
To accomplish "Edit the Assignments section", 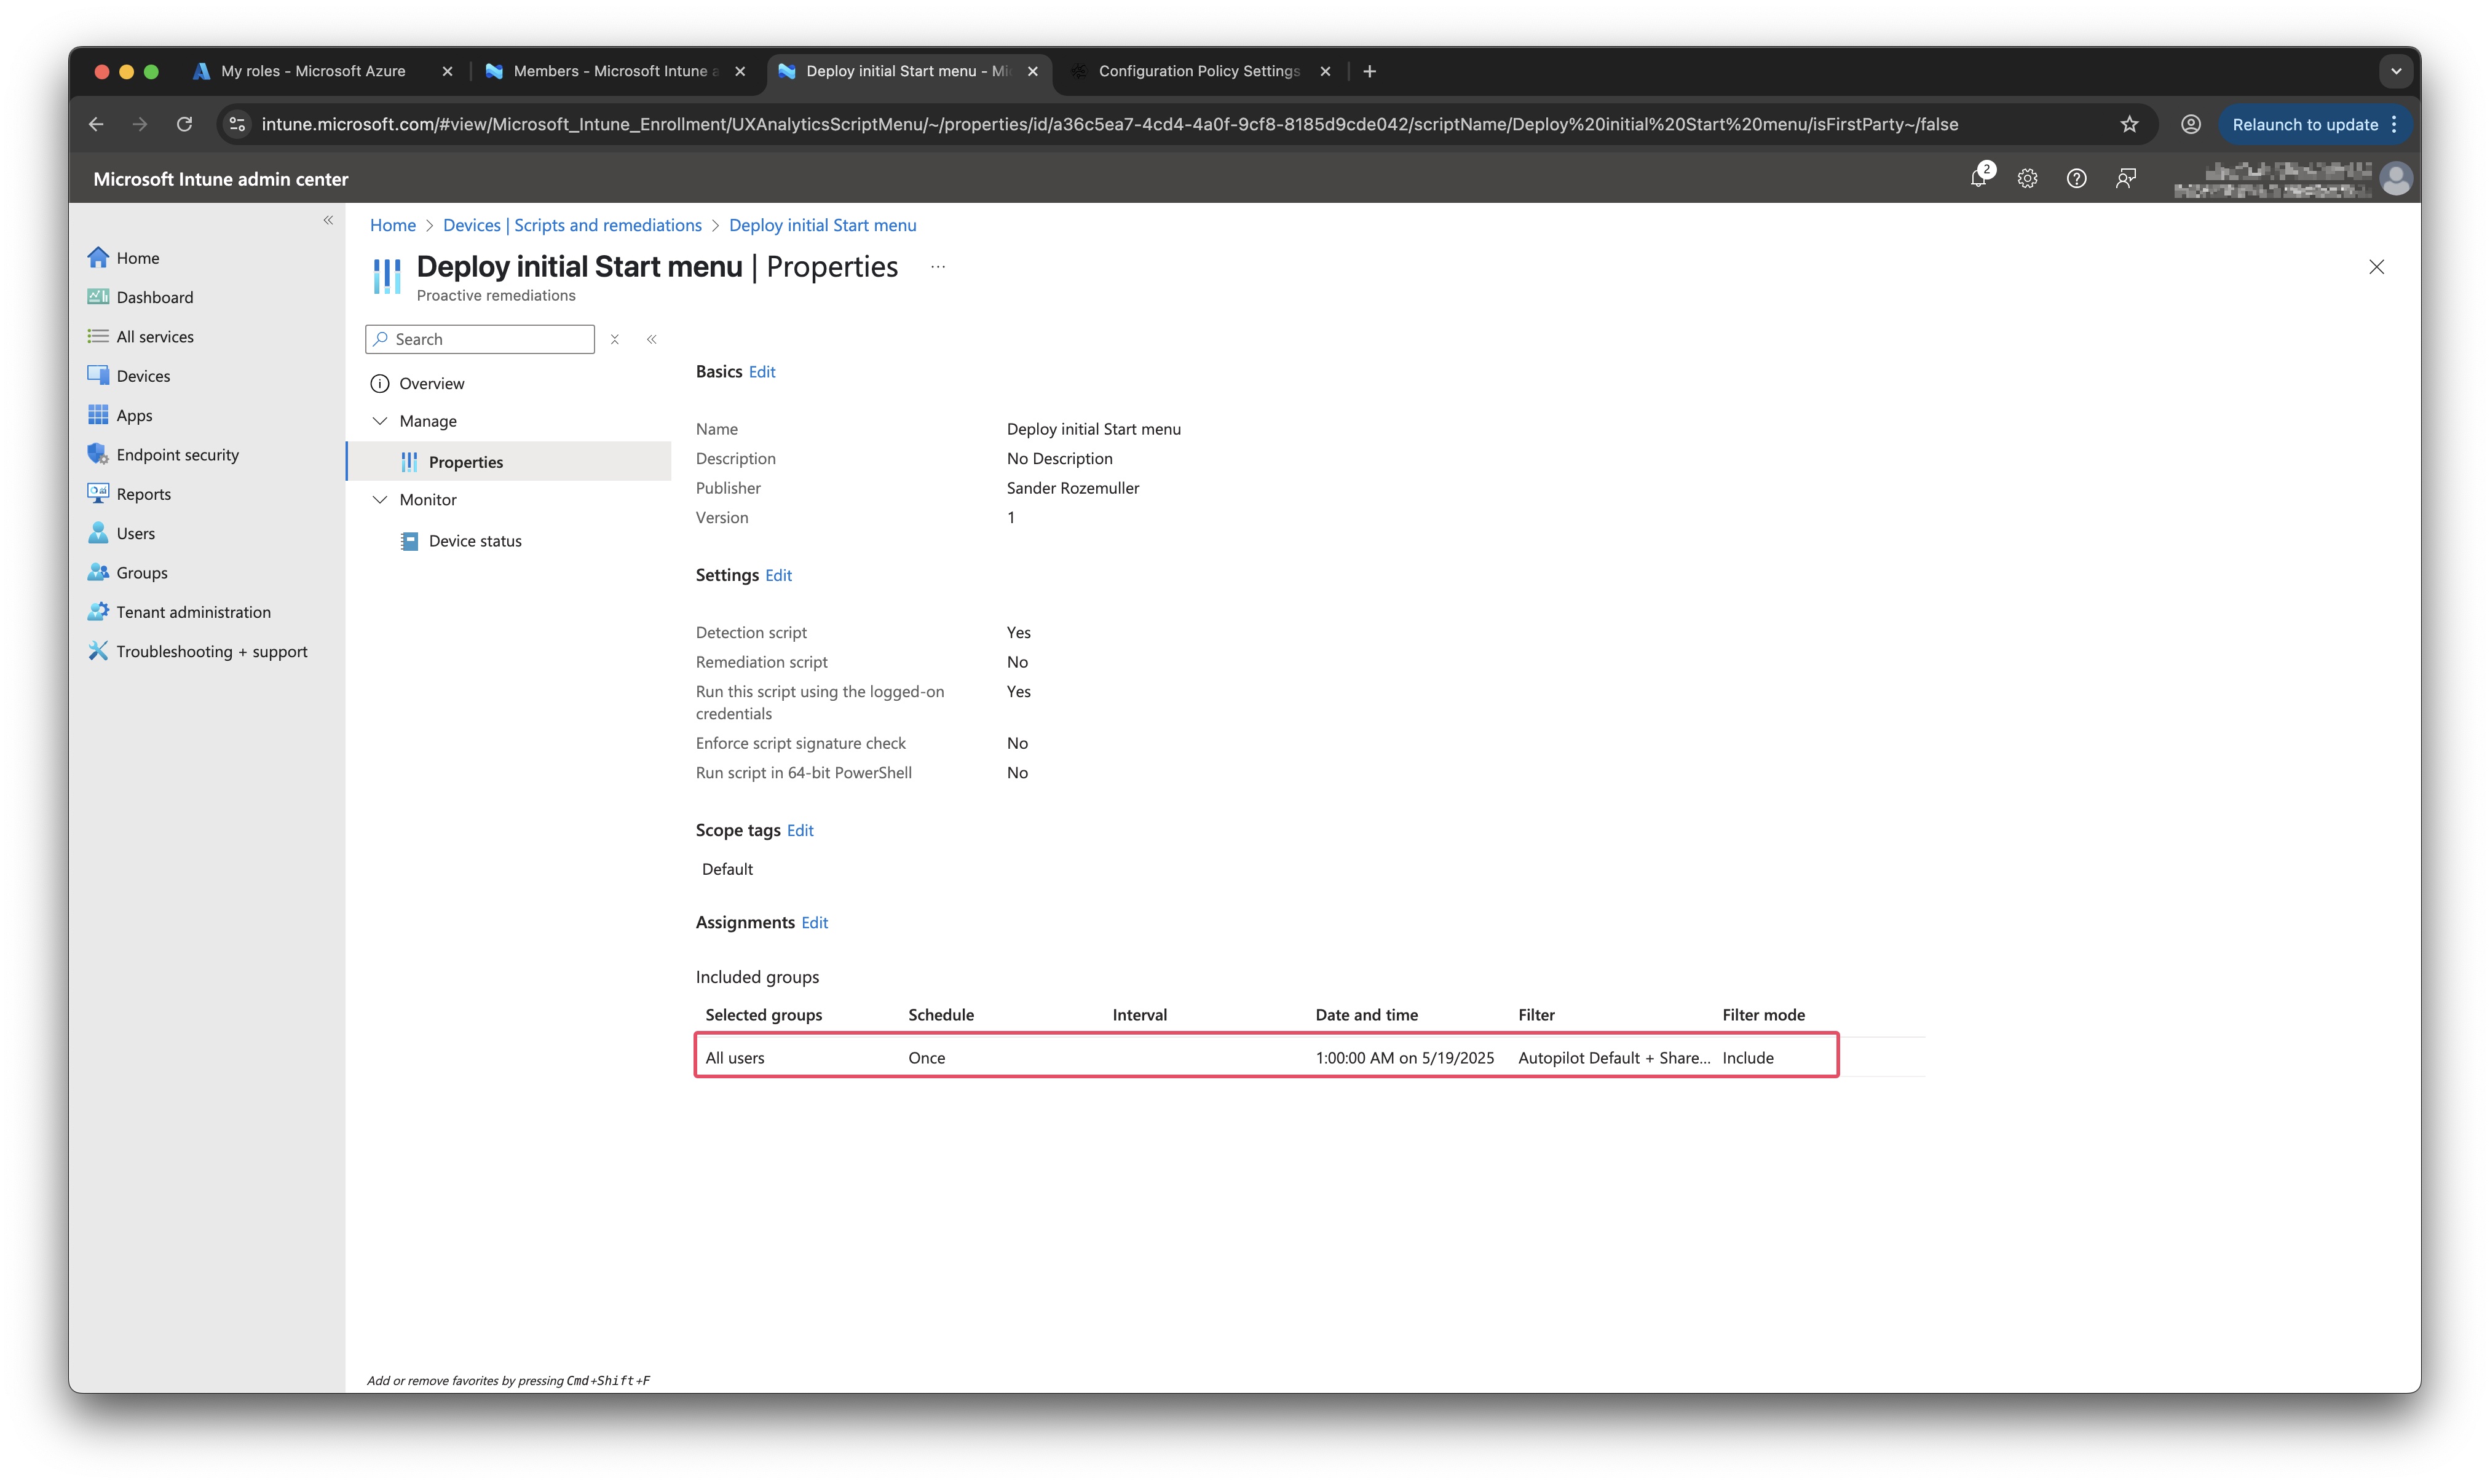I will coord(814,923).
